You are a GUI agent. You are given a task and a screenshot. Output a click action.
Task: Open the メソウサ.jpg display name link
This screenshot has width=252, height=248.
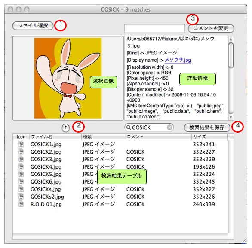click(178, 60)
